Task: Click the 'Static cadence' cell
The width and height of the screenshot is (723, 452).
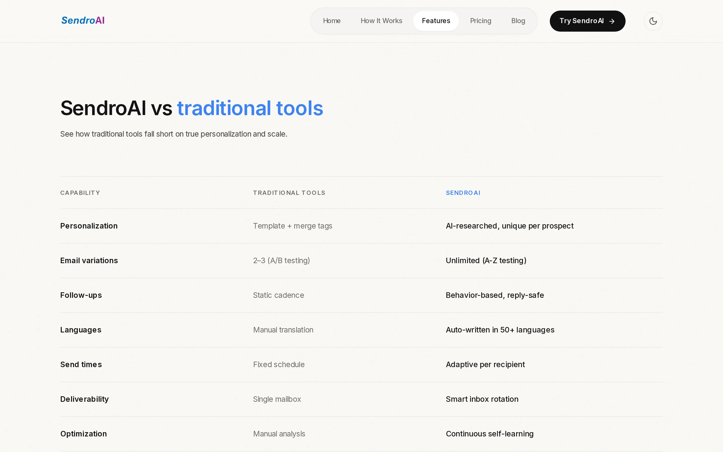Action: (278, 295)
